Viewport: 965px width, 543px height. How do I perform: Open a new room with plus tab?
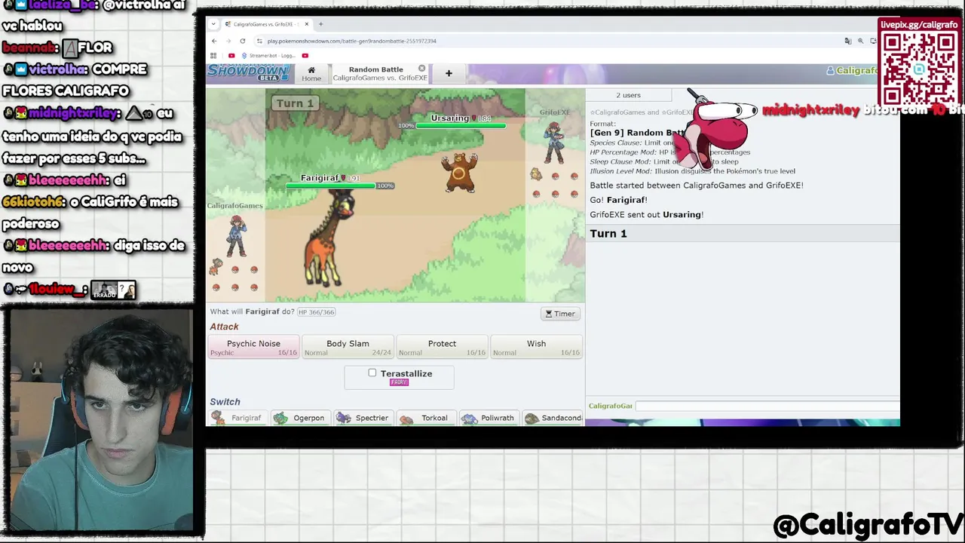point(449,73)
